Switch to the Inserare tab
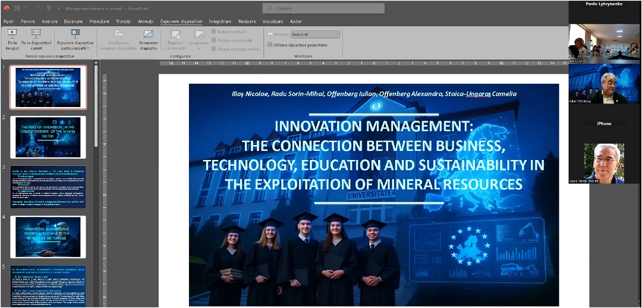The image size is (642, 308). click(49, 21)
